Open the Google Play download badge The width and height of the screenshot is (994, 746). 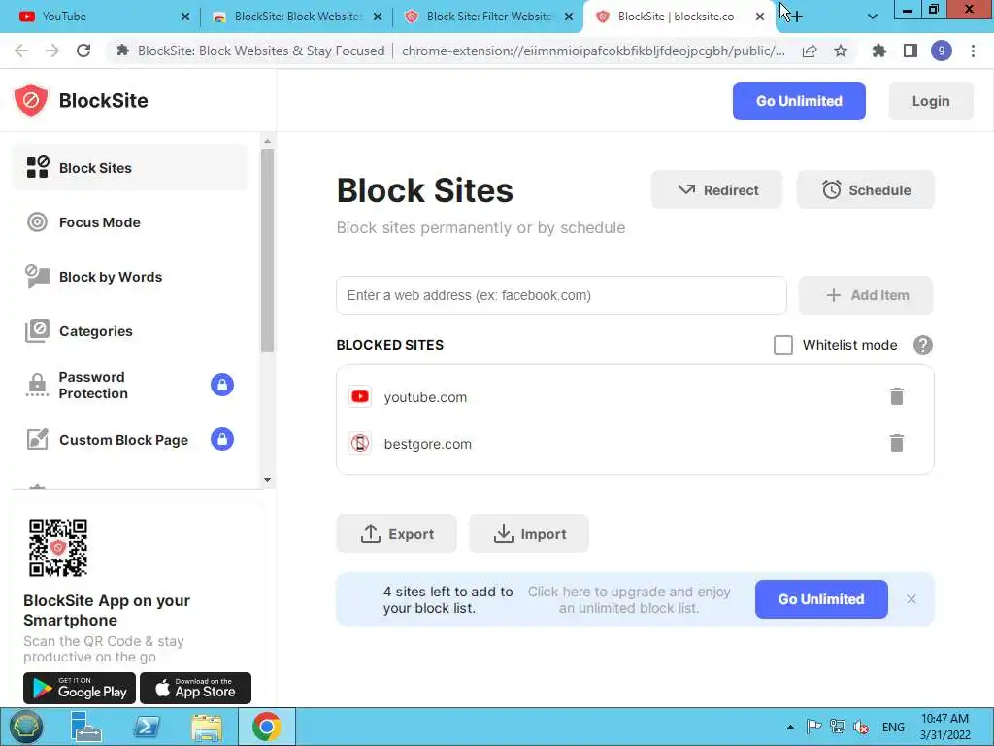(x=80, y=688)
